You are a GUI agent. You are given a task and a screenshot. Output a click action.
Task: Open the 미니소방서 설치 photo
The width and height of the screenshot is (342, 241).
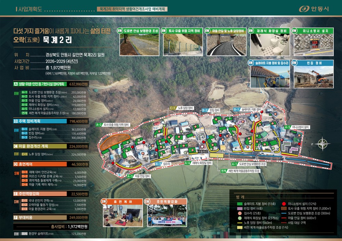314,45
